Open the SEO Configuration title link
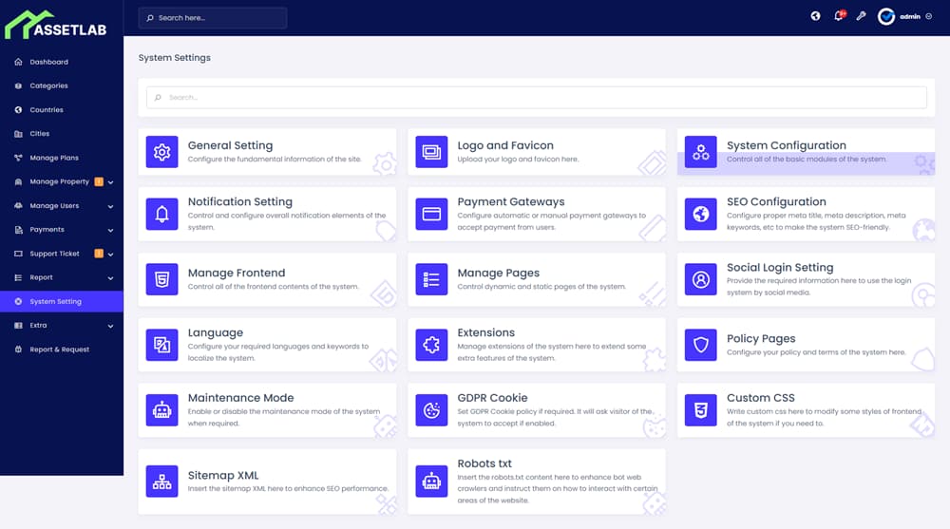 pos(776,201)
